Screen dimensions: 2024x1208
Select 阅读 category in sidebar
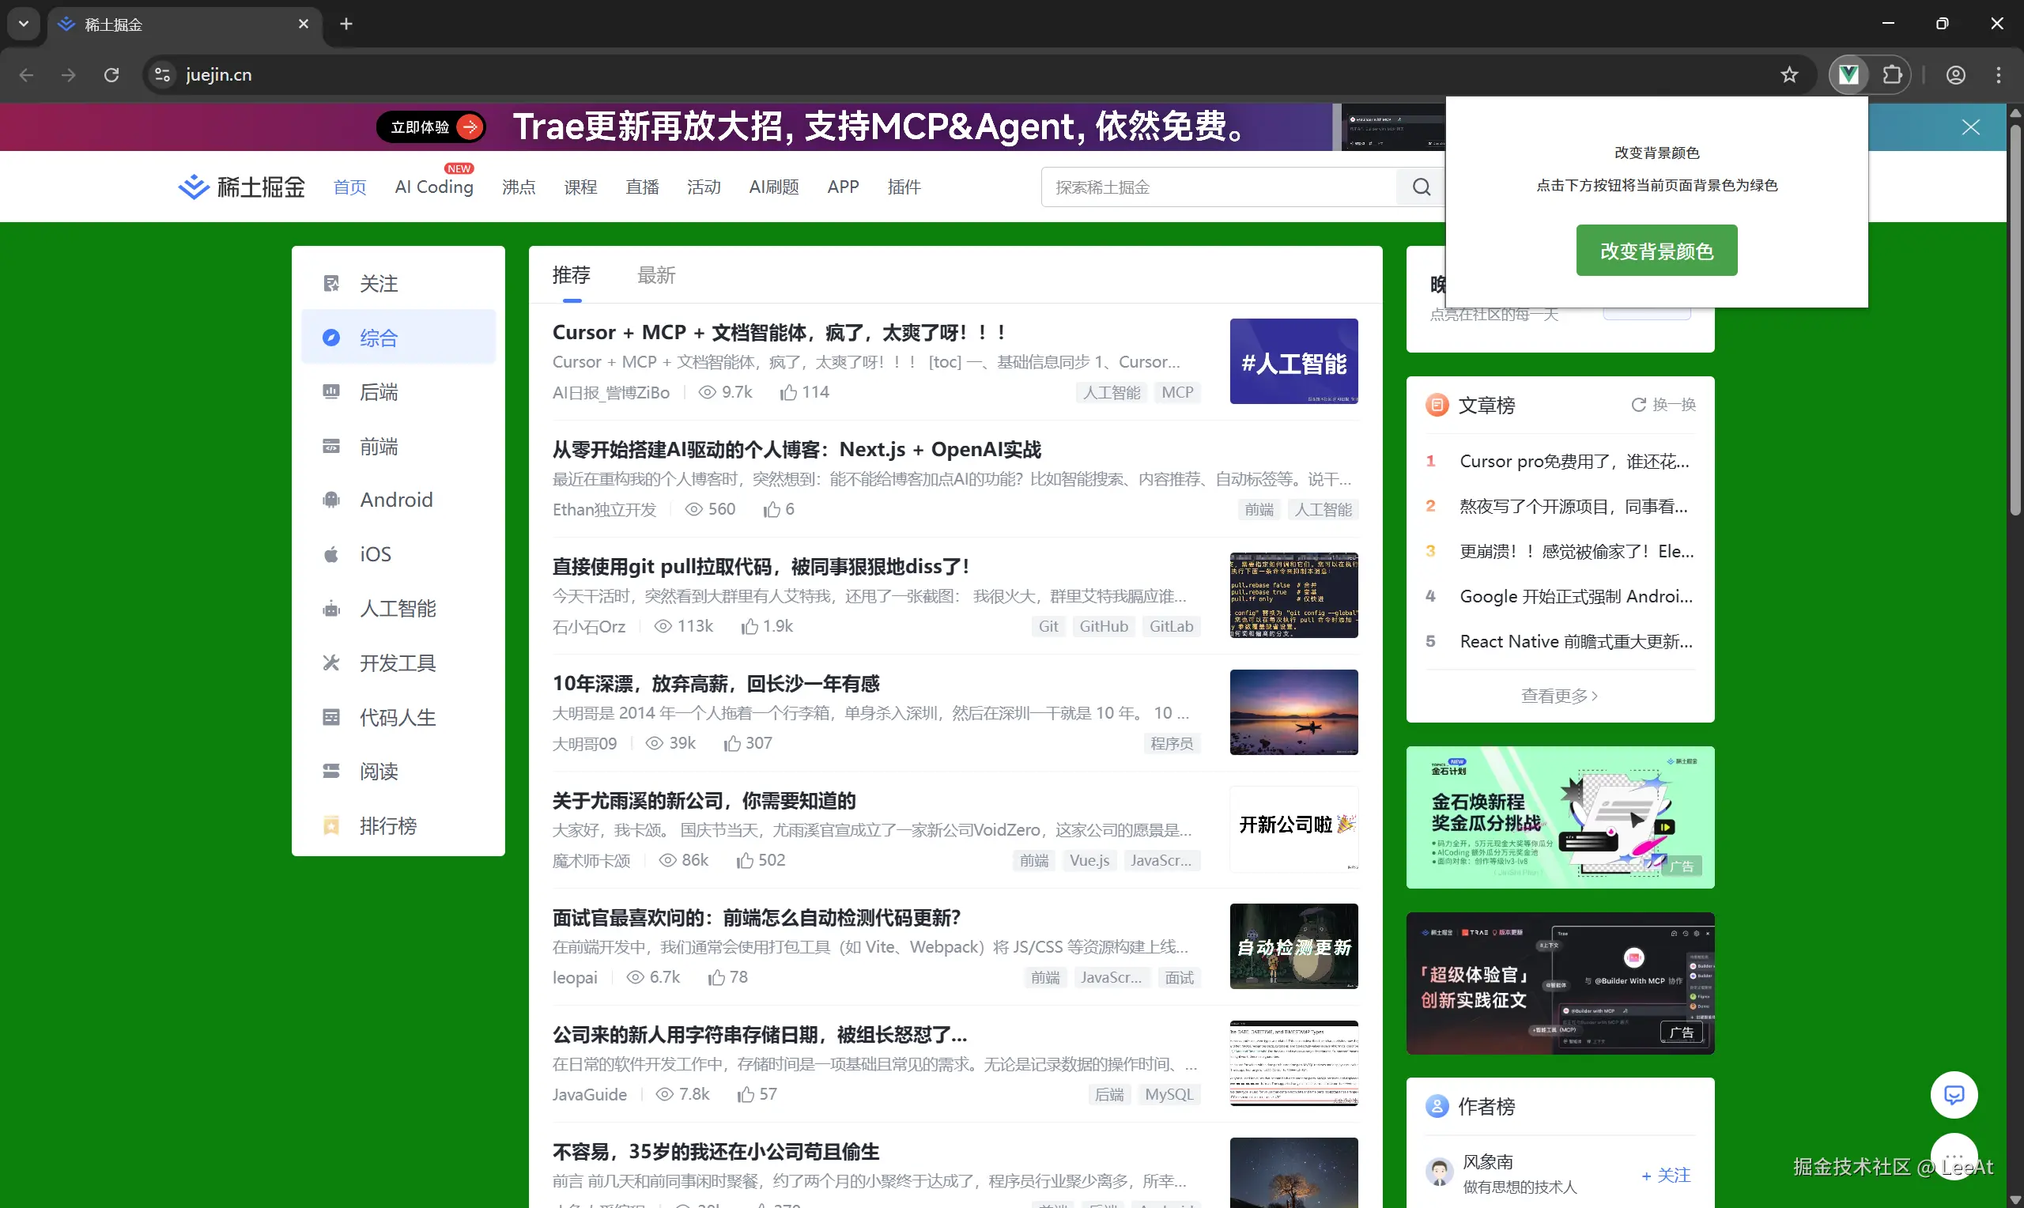tap(398, 771)
